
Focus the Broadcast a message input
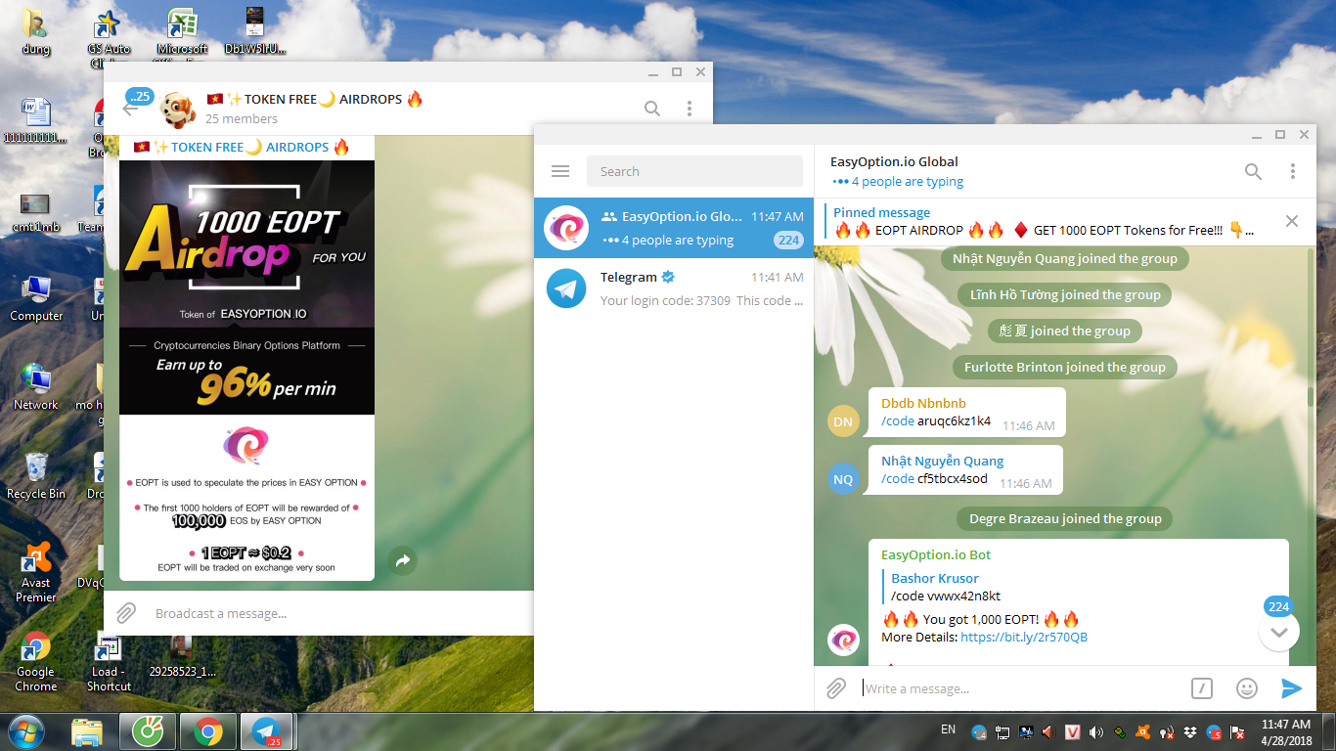[337, 613]
